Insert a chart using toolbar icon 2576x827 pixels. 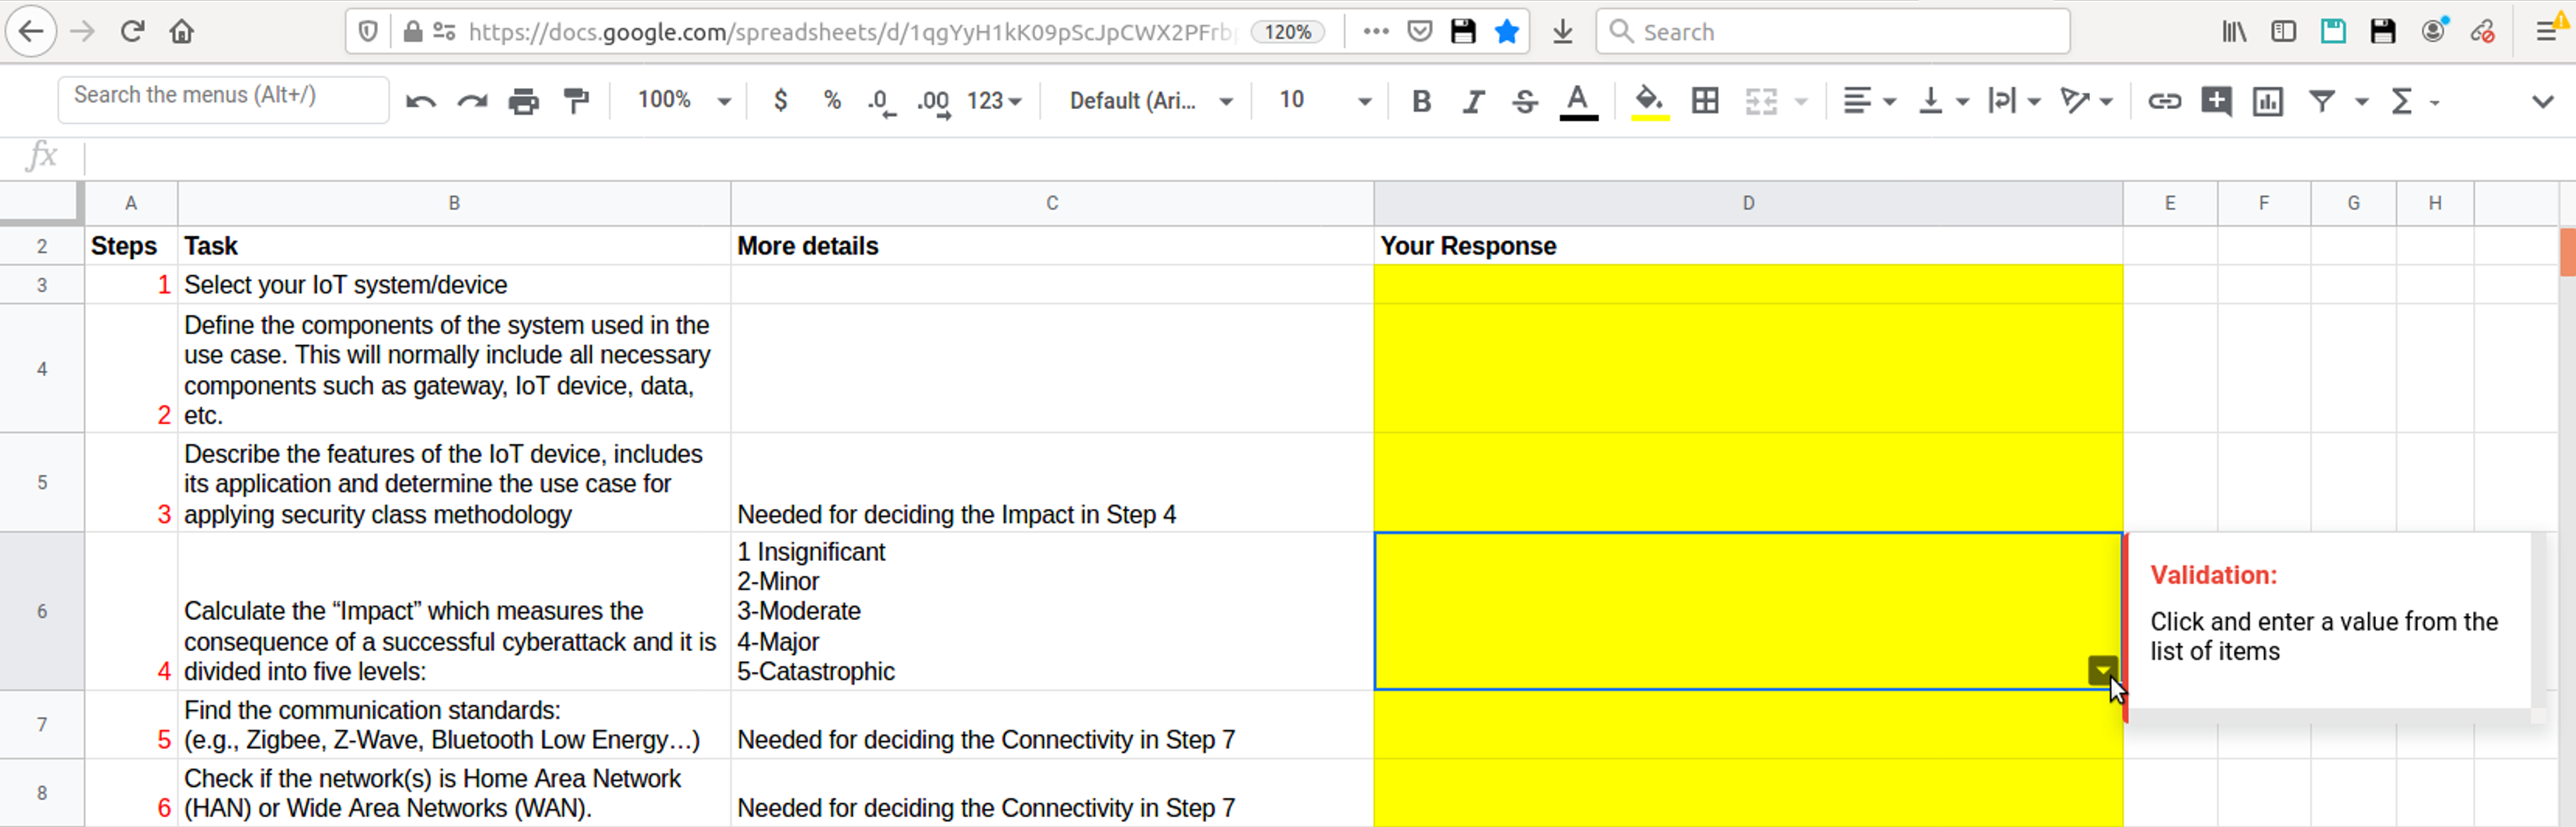pyautogui.click(x=2267, y=100)
